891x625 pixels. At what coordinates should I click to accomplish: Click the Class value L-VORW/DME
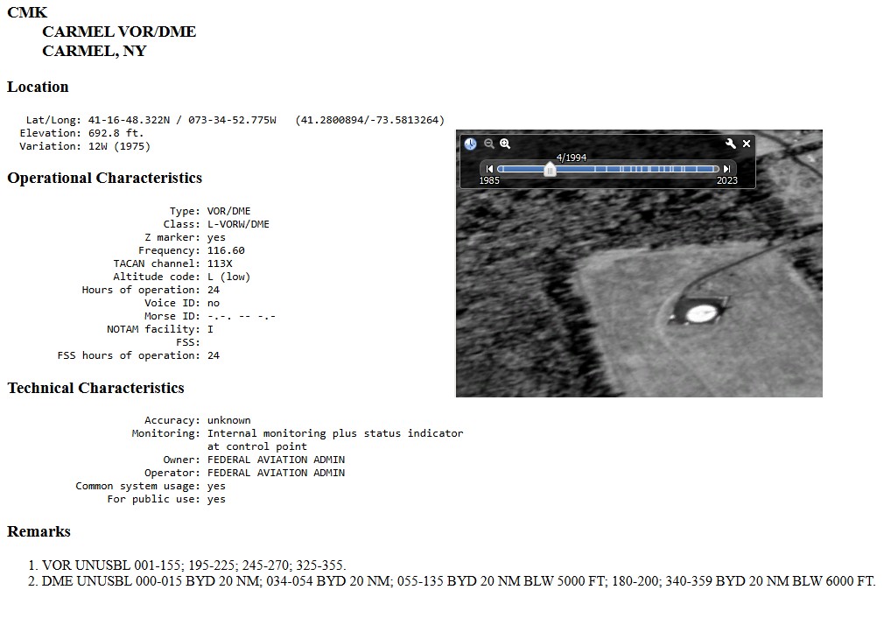click(238, 224)
